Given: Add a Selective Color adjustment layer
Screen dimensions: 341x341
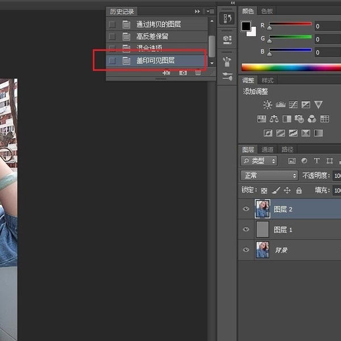Looking at the screenshot, I should pos(306,133).
